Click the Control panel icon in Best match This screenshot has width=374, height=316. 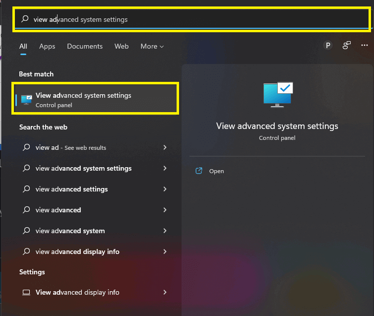tap(27, 99)
